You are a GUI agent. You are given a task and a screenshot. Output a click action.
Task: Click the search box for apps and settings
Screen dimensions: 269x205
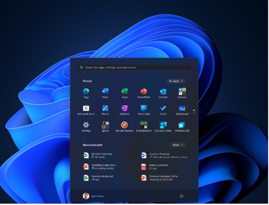coord(134,67)
